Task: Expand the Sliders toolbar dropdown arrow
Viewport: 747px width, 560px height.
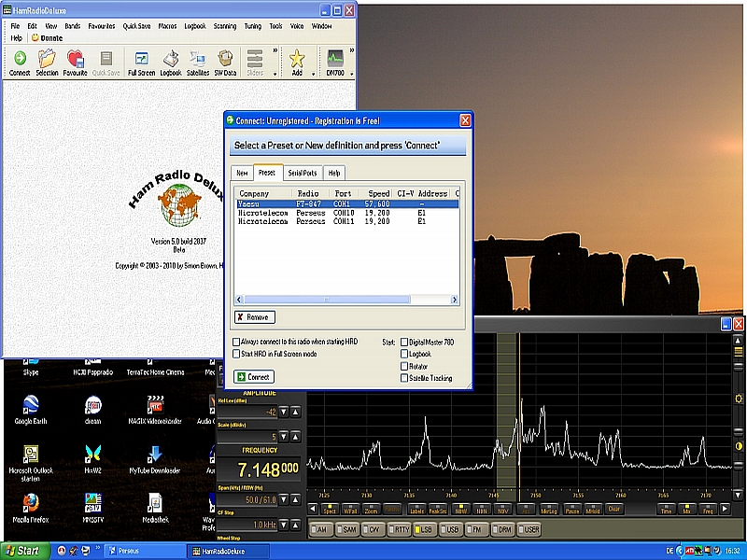Action: (275, 74)
